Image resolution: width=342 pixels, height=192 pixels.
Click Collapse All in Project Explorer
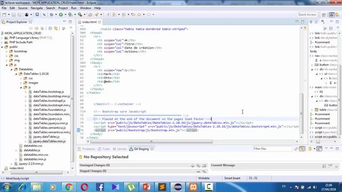[x=50, y=28]
